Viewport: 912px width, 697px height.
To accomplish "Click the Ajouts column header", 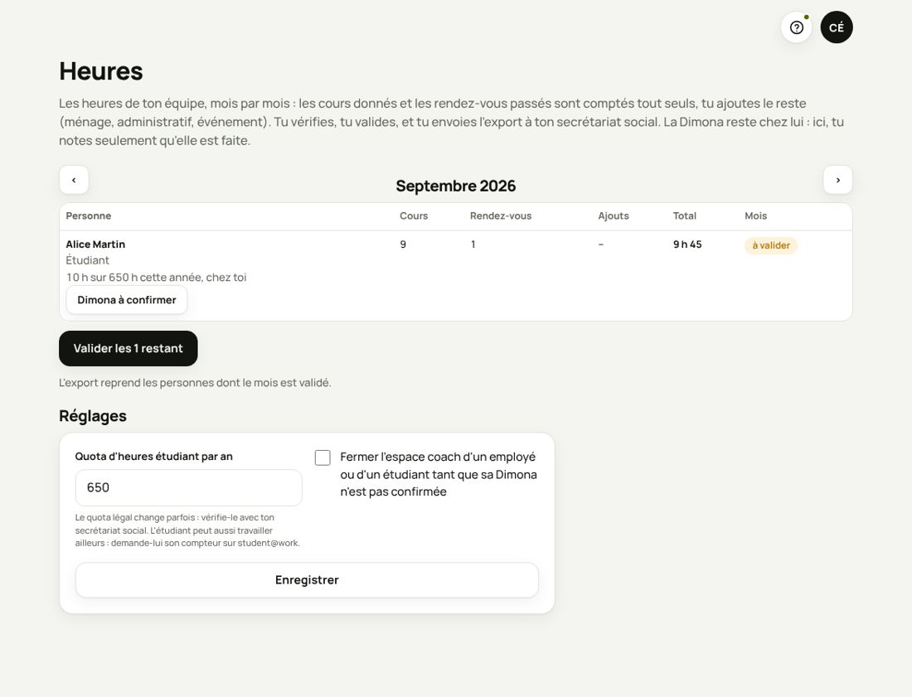I will (x=614, y=215).
